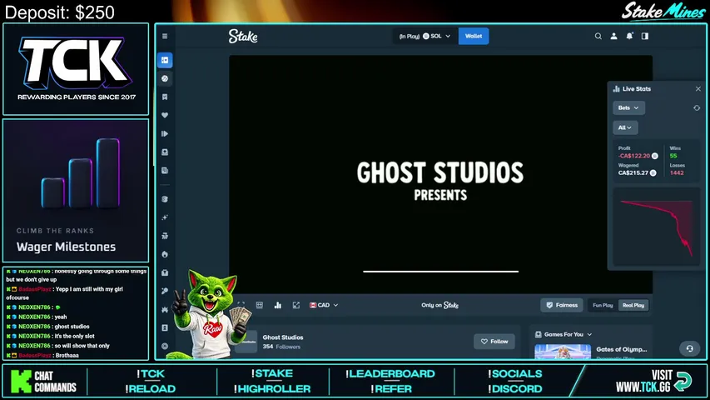Expand the Bets dropdown in Live Stats

point(628,108)
